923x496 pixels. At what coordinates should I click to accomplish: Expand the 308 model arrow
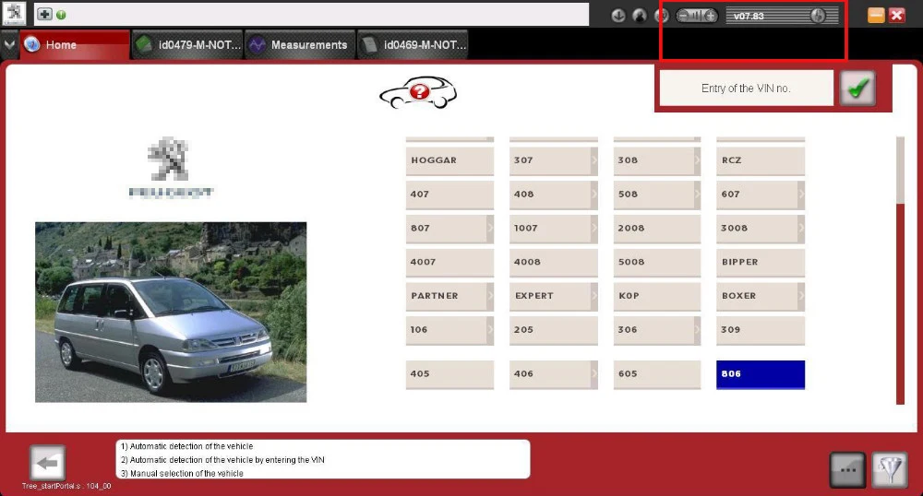point(698,160)
